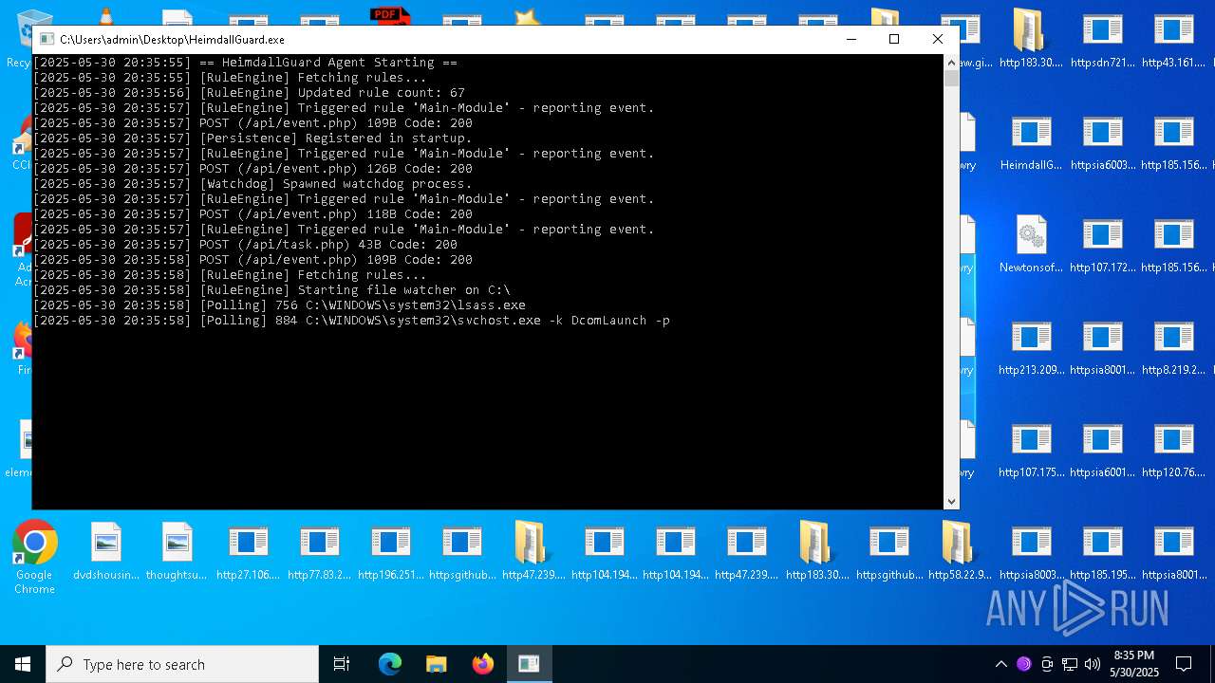Click the console scrollbar up arrow

pos(951,63)
